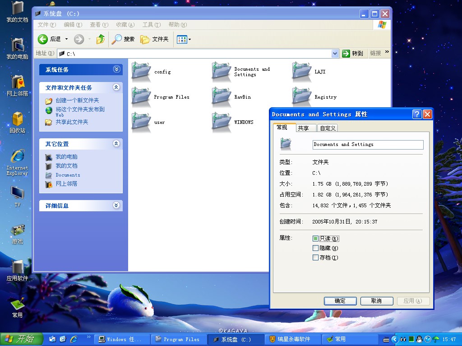Toggle the Folders pane toolbar button
Screen dimensions: 462x346
[154, 39]
